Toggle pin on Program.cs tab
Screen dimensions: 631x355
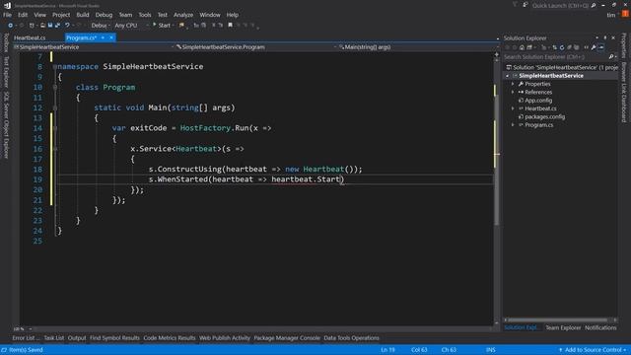(x=103, y=37)
